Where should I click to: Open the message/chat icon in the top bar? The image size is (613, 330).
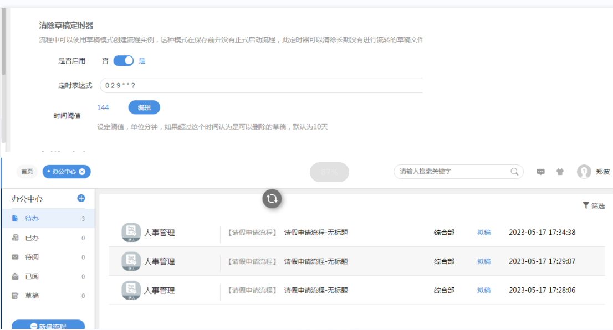point(540,172)
